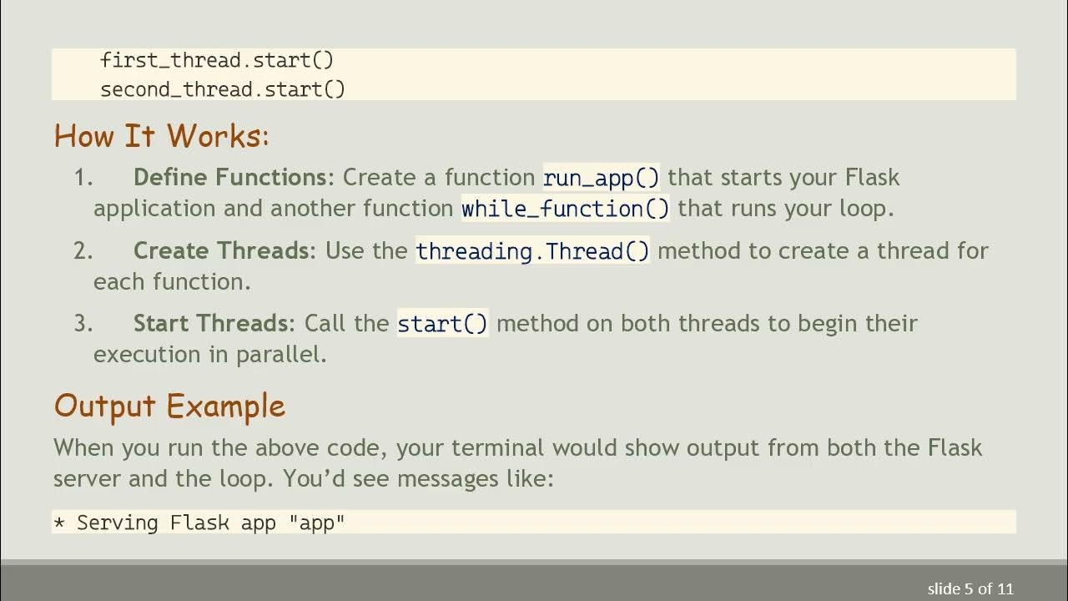Click the run_app() inline code
Screen dimensions: 1068x601
601,178
